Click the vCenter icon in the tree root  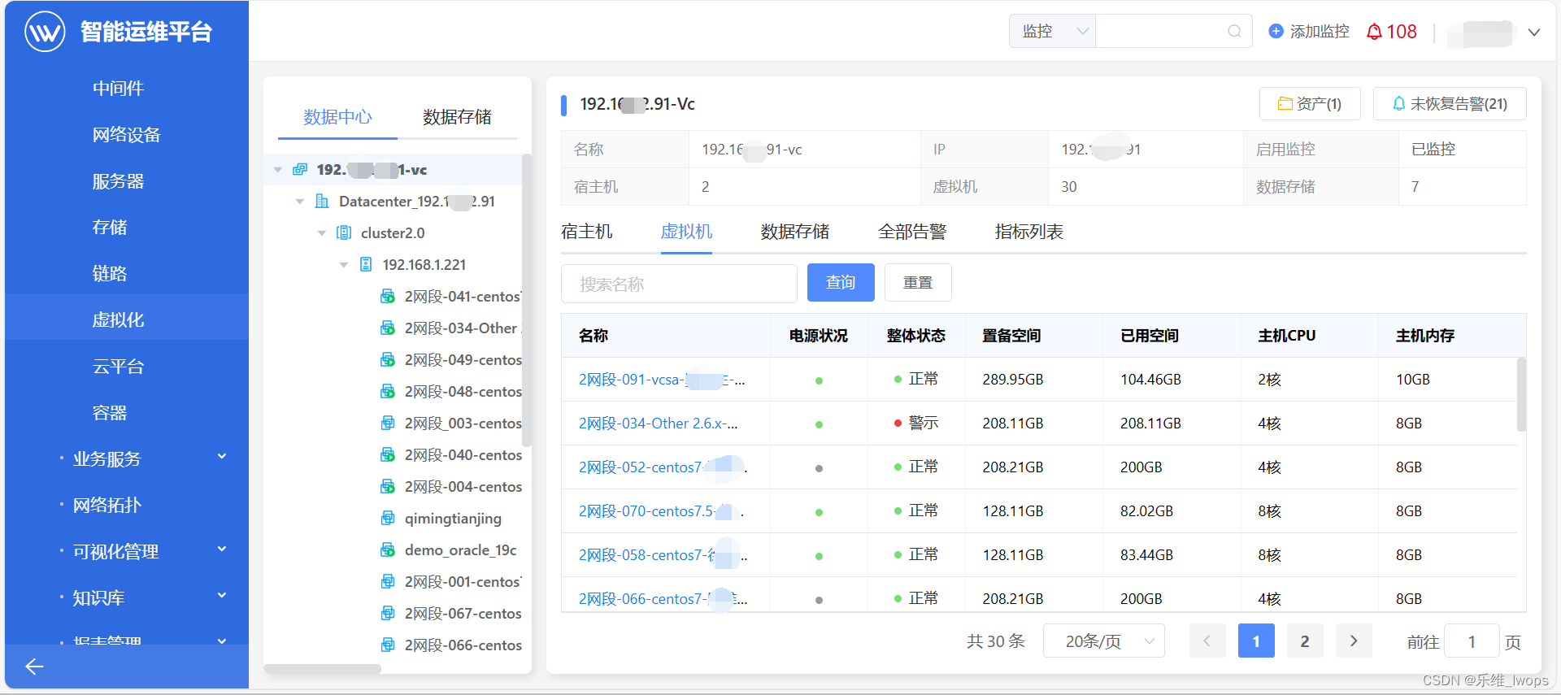click(300, 169)
